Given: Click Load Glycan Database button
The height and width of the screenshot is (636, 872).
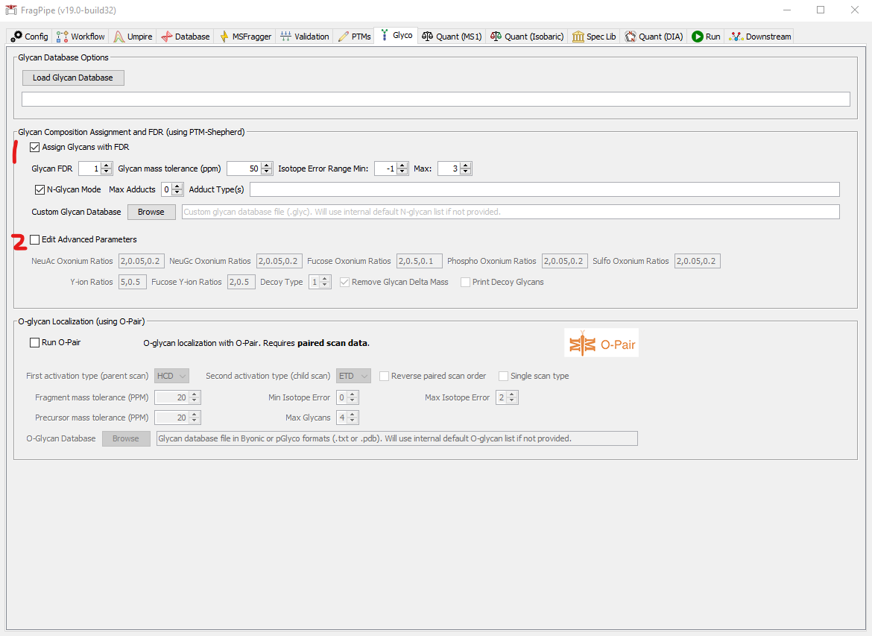Looking at the screenshot, I should (x=73, y=78).
